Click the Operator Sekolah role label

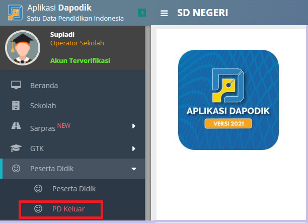tap(77, 43)
